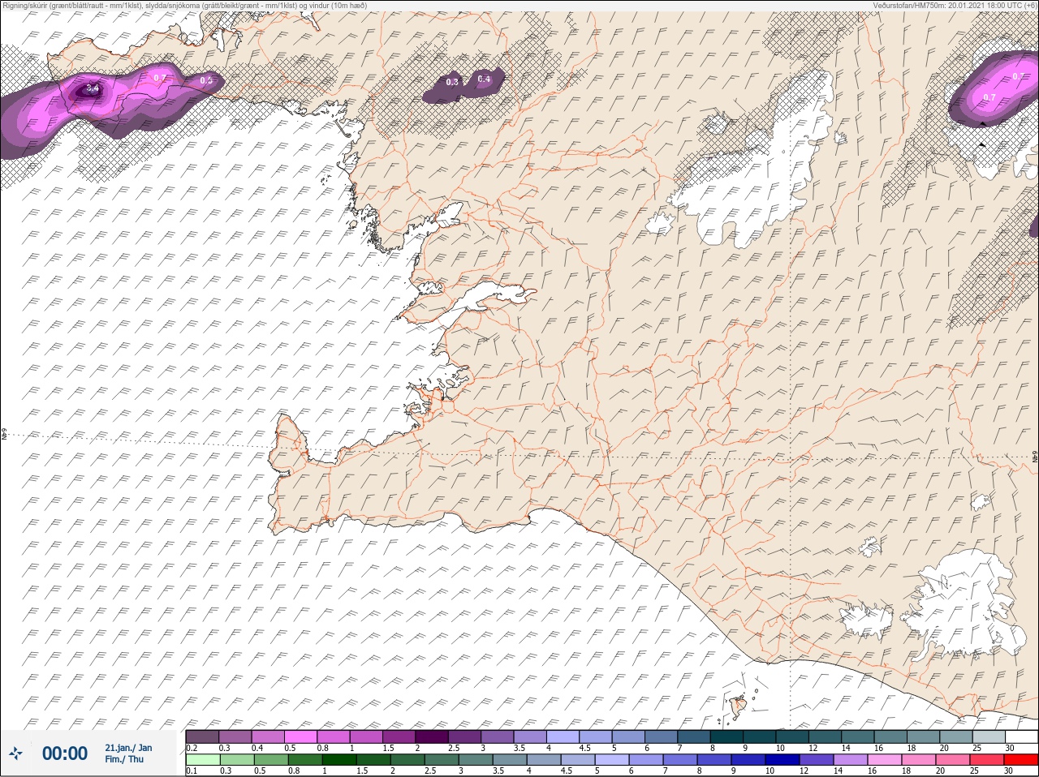The height and width of the screenshot is (777, 1039).
Task: Click the 00:00 forecast time display
Action: tap(65, 753)
